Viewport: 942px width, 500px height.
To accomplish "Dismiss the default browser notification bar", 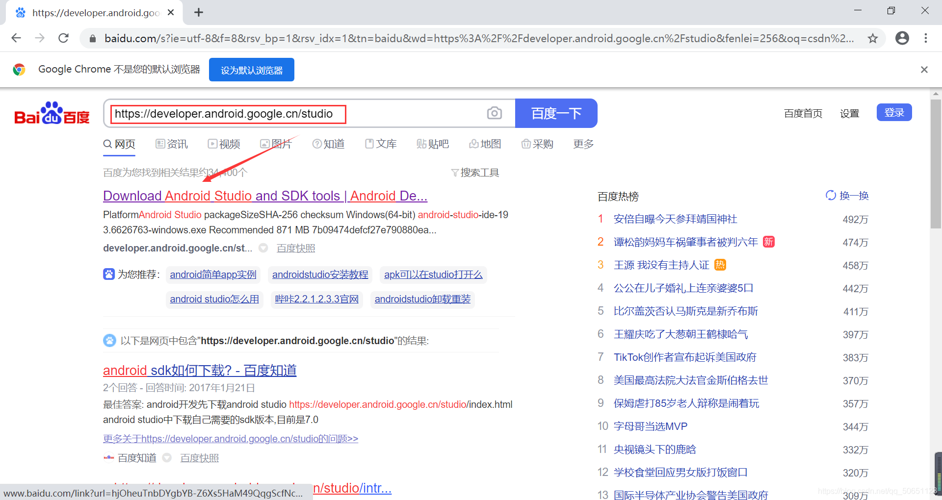I will click(x=924, y=70).
